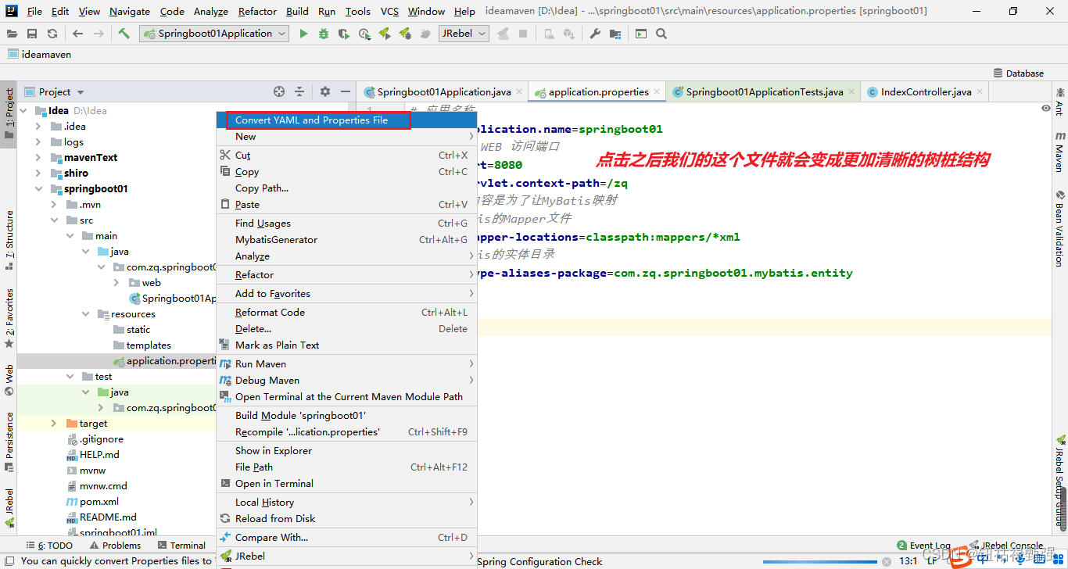Collapse all nodes in Project panel
Viewport: 1068px width, 569px height.
tap(299, 91)
